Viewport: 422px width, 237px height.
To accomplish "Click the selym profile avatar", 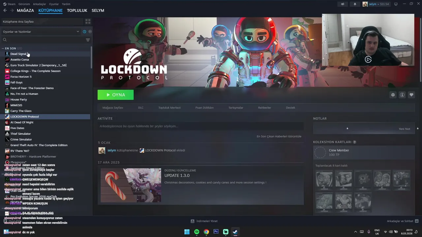I will [x=365, y=4].
